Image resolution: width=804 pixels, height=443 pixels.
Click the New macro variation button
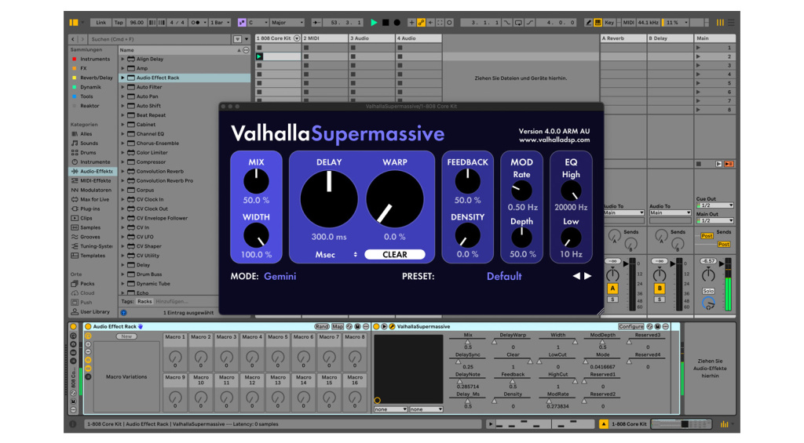point(126,336)
